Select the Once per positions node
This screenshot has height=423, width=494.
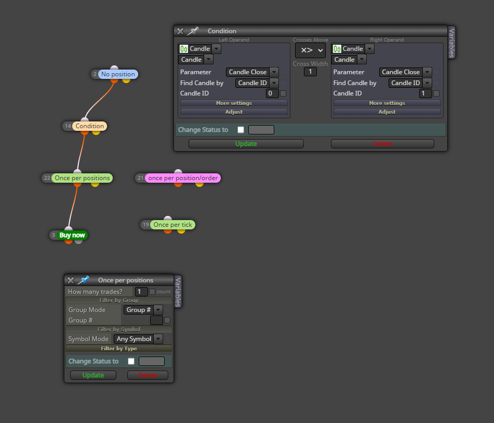tap(82, 178)
